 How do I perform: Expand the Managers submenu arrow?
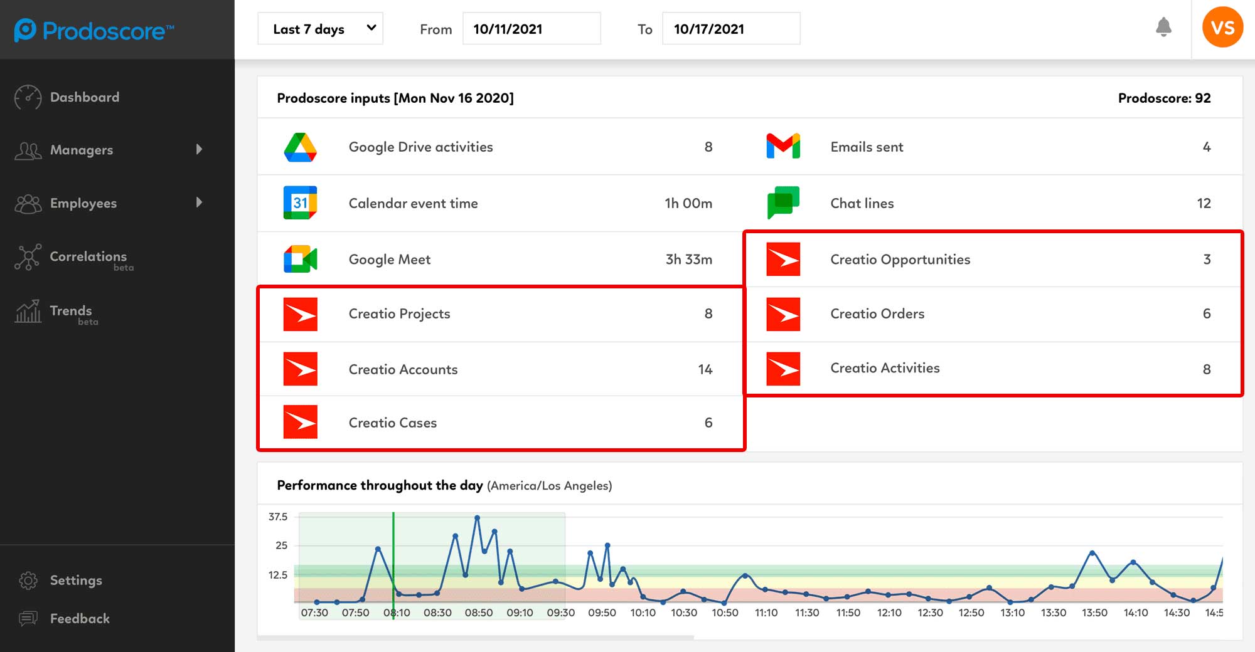[199, 149]
